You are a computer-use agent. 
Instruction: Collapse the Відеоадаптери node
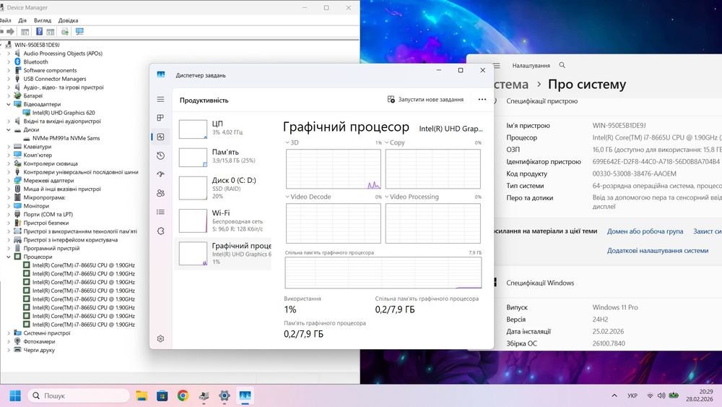coord(8,104)
